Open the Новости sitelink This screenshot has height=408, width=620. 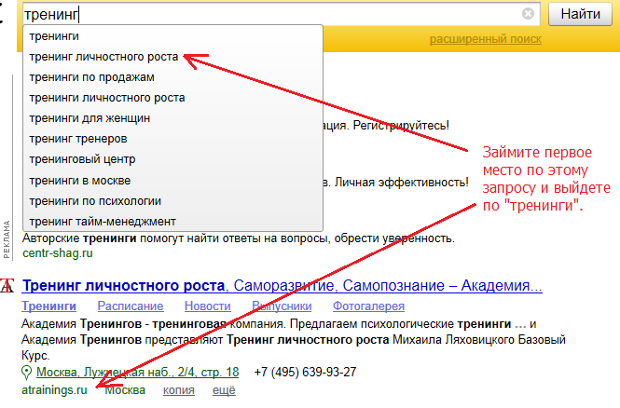207,306
